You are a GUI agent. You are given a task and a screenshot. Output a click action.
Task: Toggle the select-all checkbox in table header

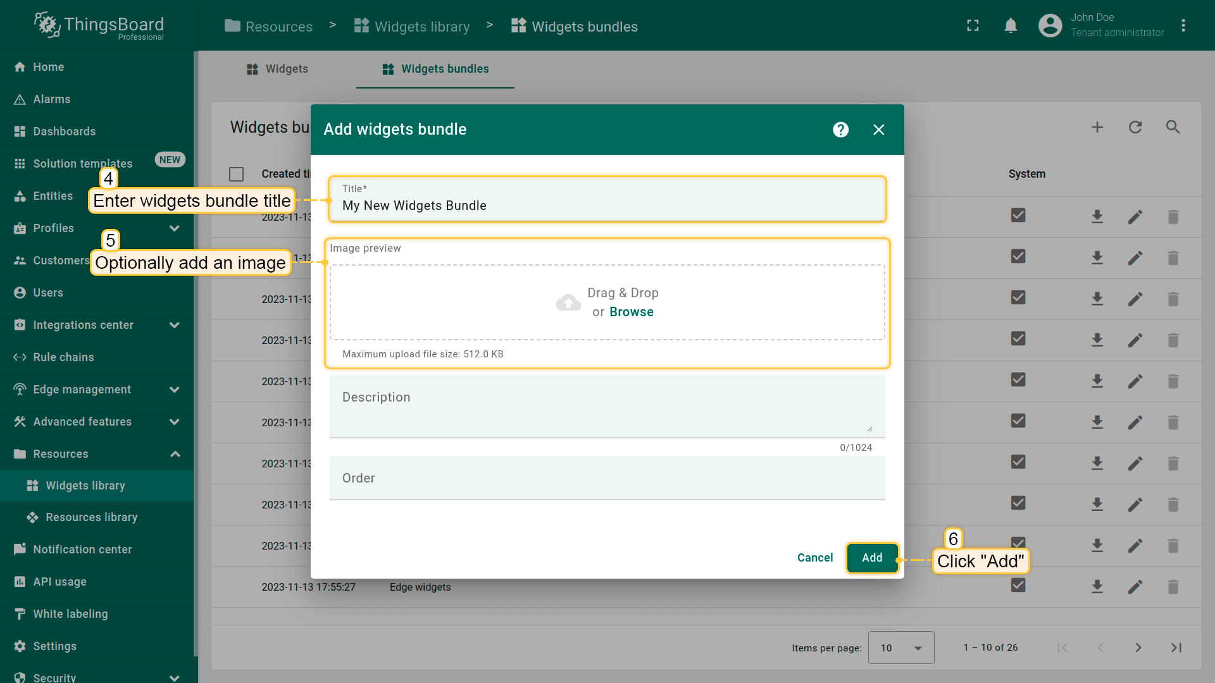[237, 174]
